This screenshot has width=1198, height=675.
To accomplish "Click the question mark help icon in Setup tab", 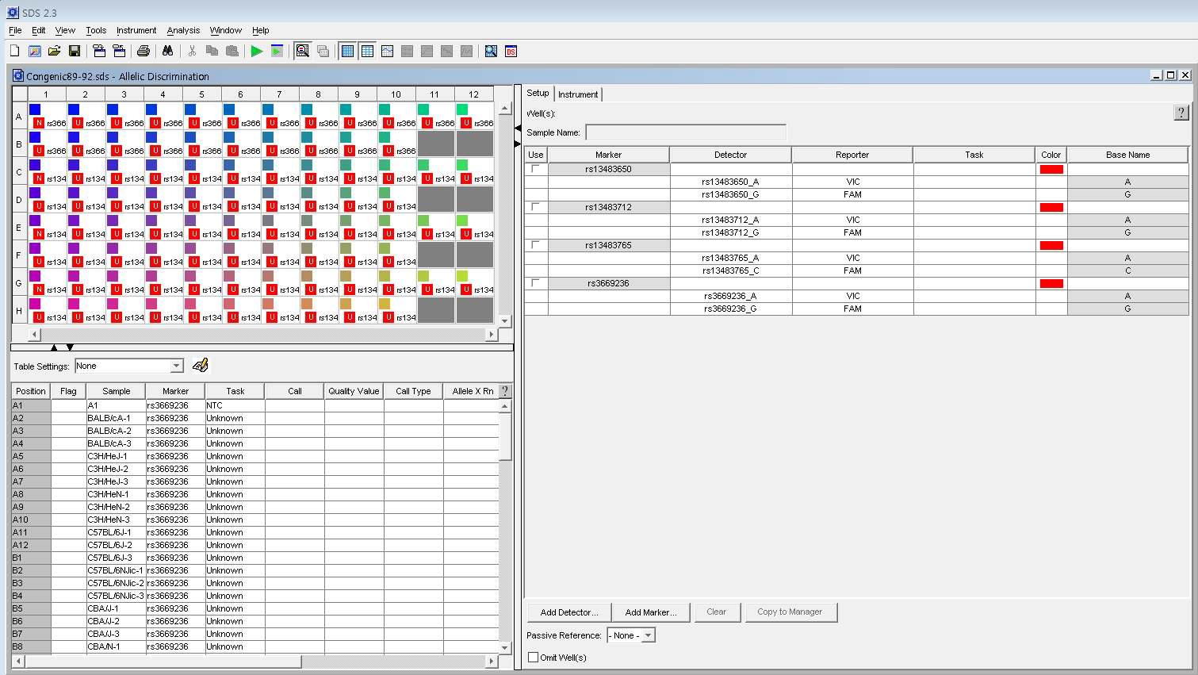I will click(1181, 113).
